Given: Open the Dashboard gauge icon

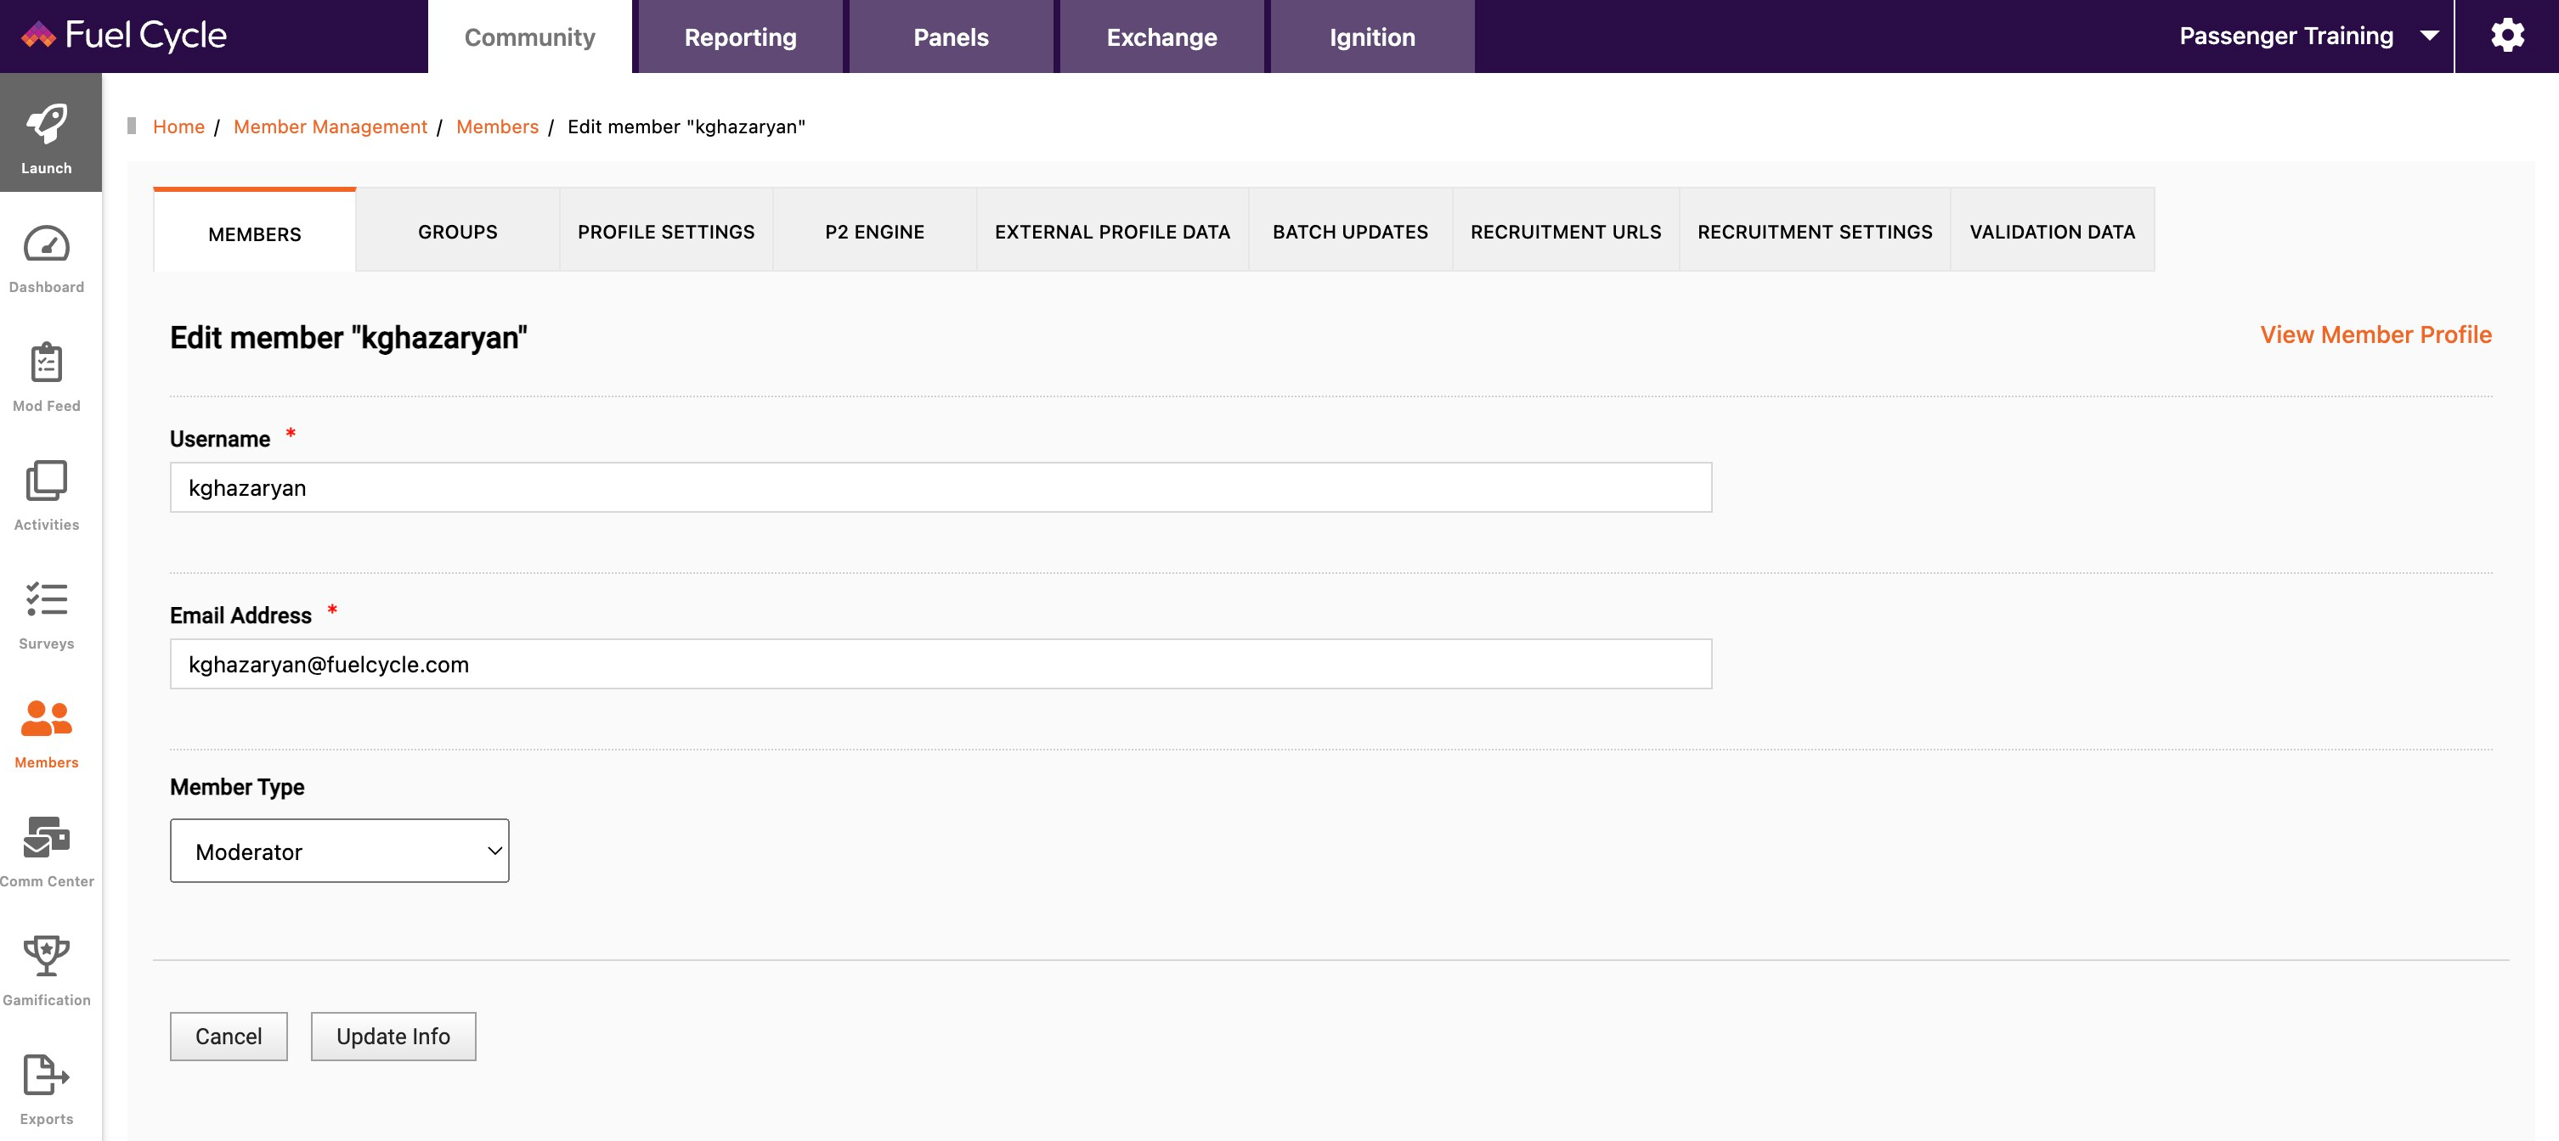Looking at the screenshot, I should [47, 244].
